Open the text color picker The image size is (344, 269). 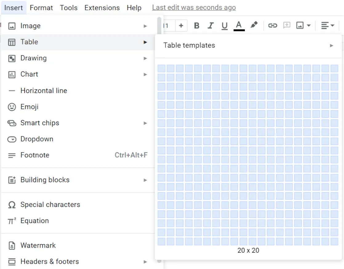point(239,26)
